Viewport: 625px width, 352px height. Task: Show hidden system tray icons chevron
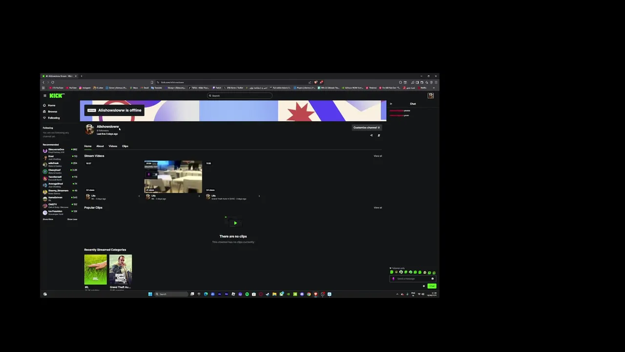coord(397,294)
